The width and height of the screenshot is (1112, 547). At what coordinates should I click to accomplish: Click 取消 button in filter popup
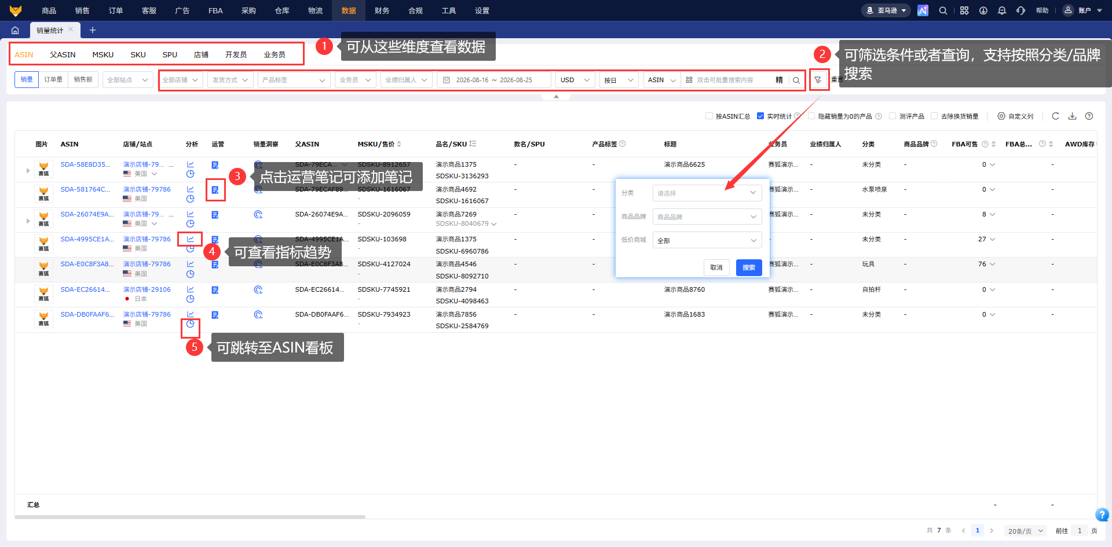click(716, 267)
